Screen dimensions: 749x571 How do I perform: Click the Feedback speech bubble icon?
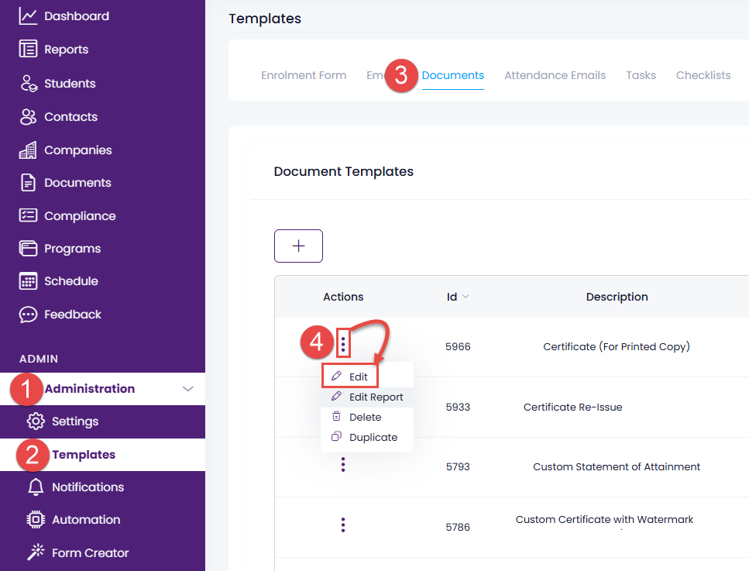click(28, 315)
